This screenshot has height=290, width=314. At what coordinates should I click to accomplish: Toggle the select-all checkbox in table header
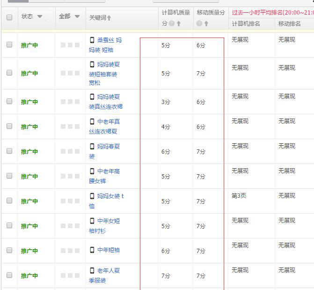[9, 17]
